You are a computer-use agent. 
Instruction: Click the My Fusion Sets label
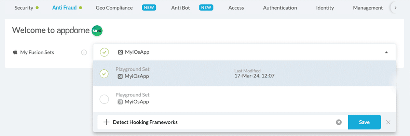pyautogui.click(x=37, y=52)
